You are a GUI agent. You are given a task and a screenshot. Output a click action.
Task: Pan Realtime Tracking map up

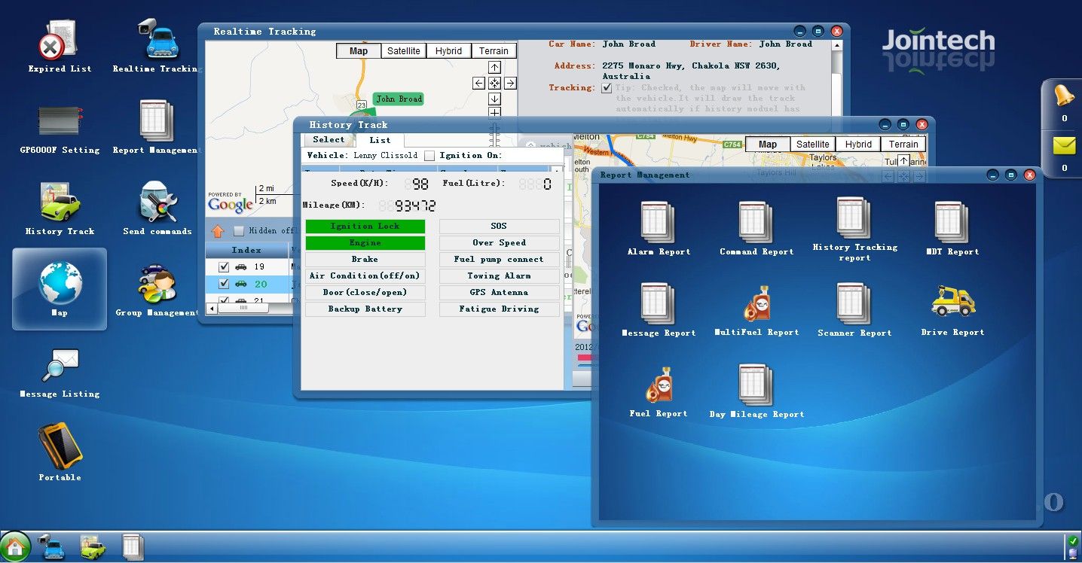pyautogui.click(x=494, y=68)
